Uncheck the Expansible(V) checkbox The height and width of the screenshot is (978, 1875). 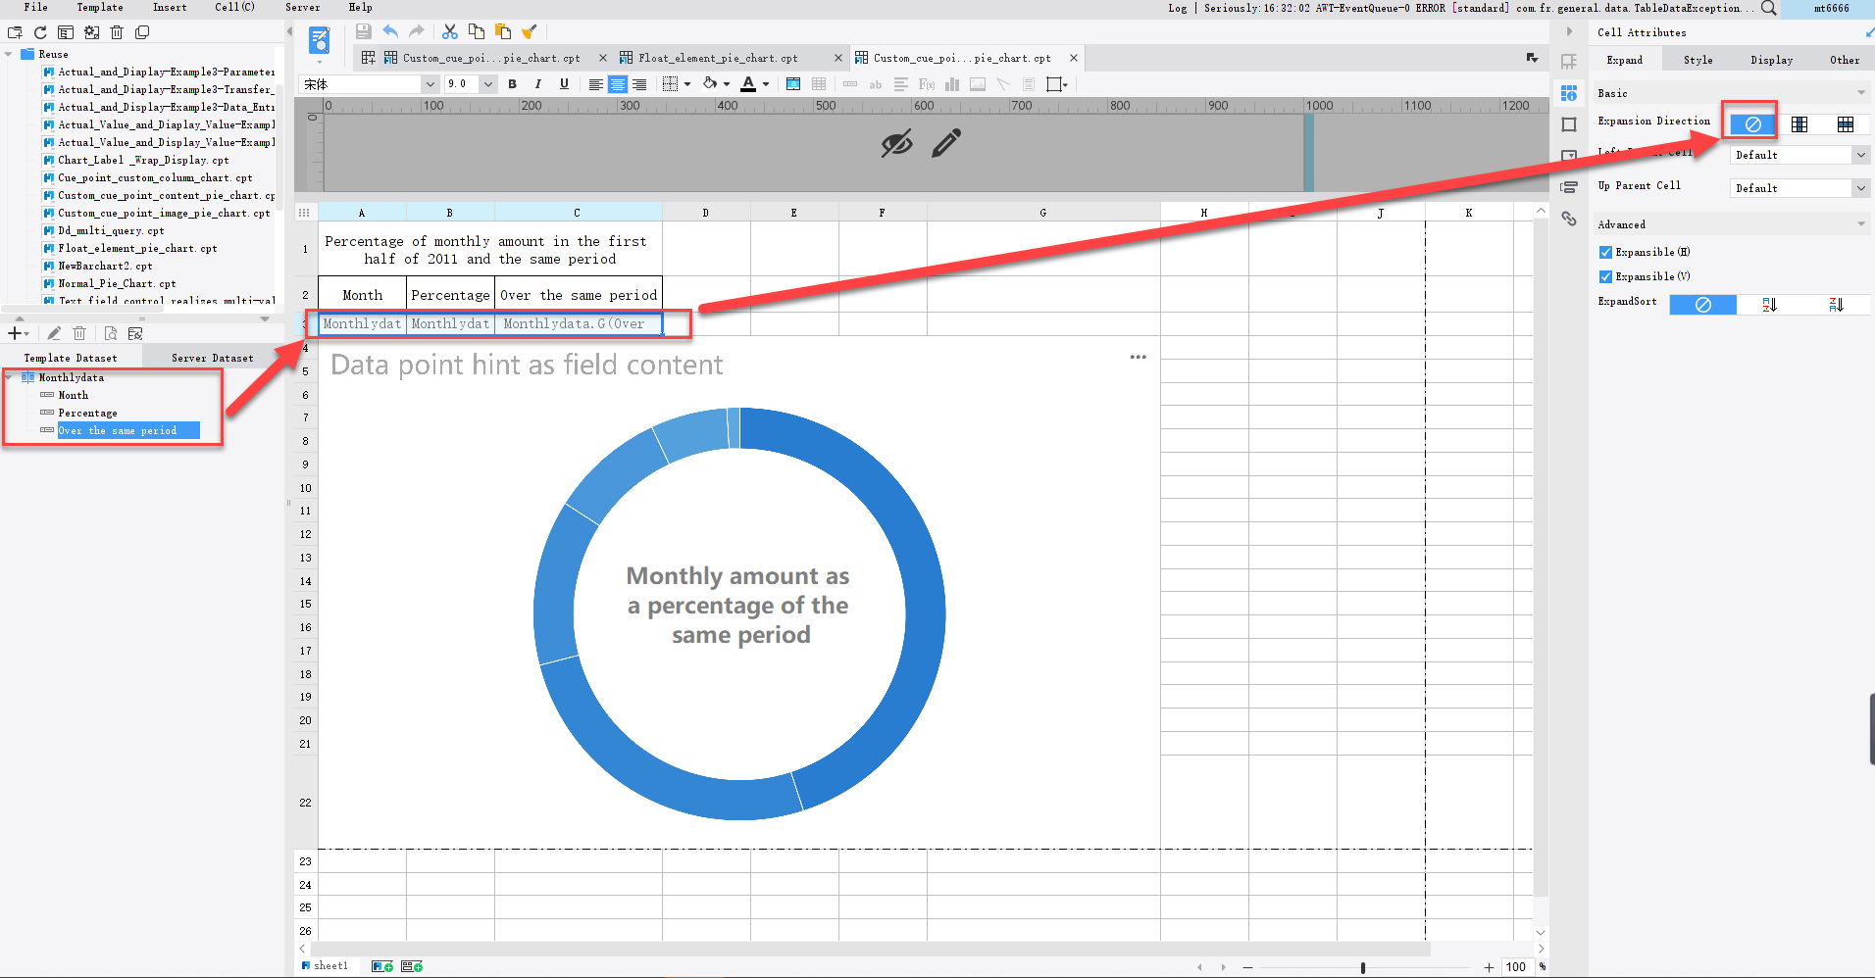pos(1605,277)
